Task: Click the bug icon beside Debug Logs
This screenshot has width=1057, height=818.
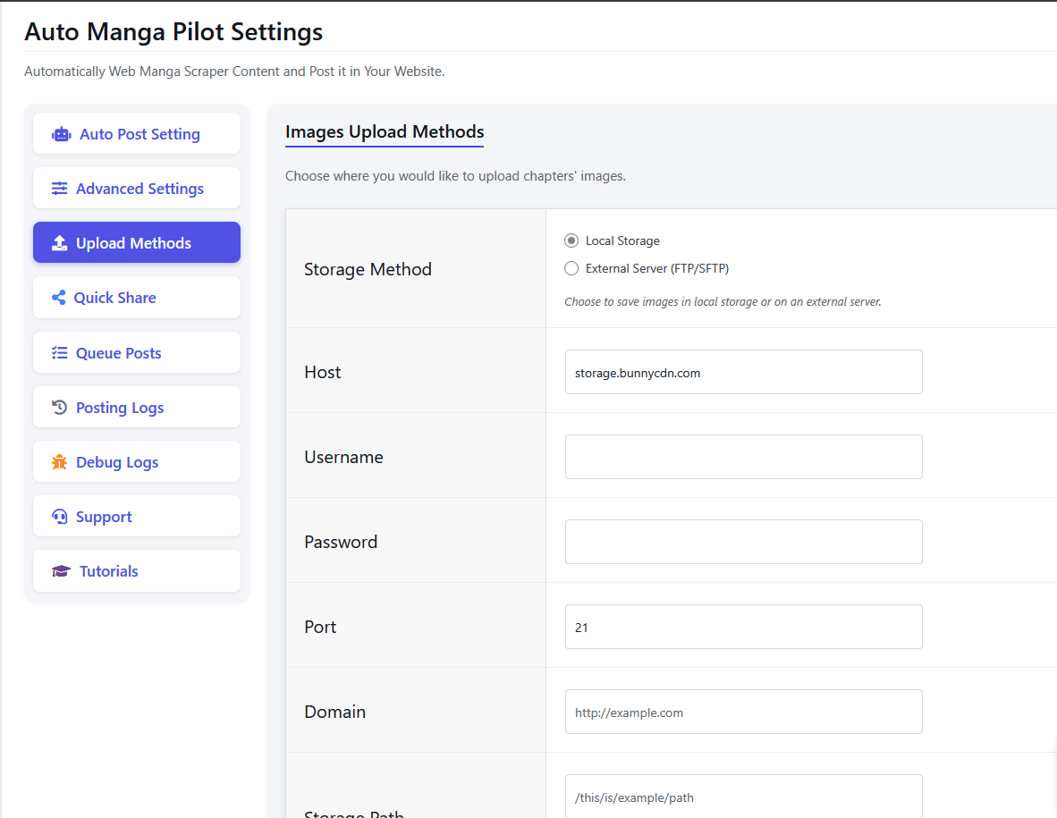Action: click(60, 460)
